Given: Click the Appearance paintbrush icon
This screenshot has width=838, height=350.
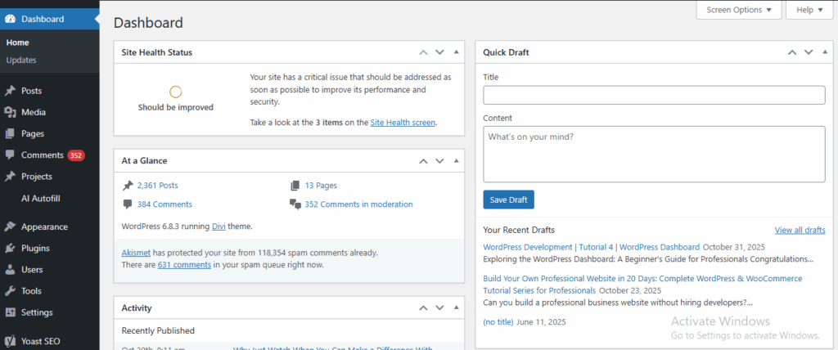Looking at the screenshot, I should point(10,227).
